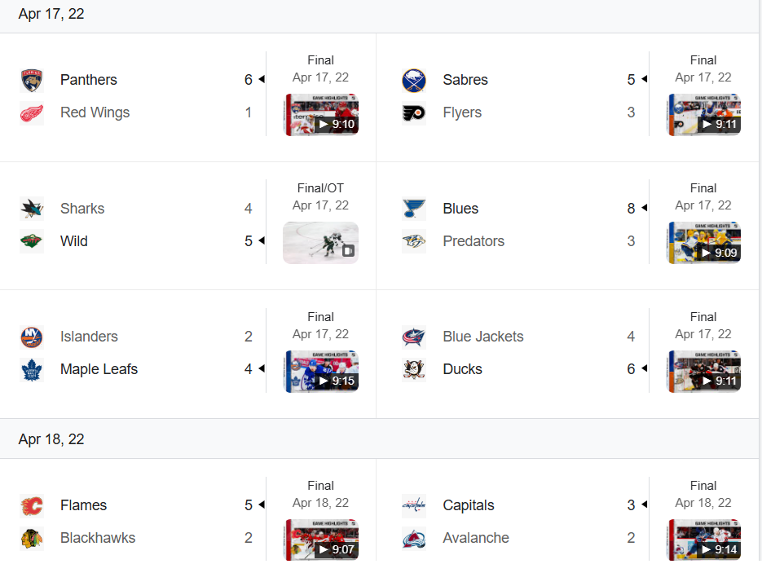Image resolution: width=762 pixels, height=564 pixels.
Task: Open Sharks vs Wild game thumbnail
Action: [321, 243]
